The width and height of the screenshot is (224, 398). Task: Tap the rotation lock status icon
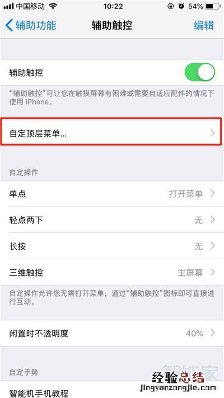[171, 6]
